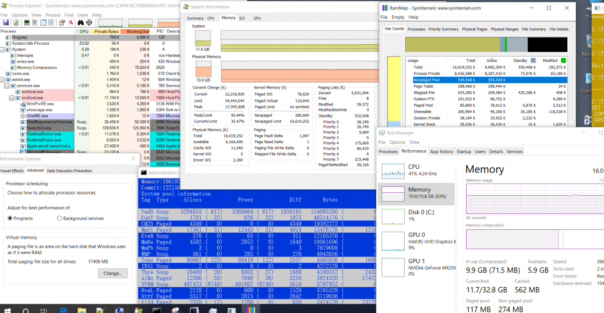Click RamMap Modified green color swatch

[x=563, y=61]
